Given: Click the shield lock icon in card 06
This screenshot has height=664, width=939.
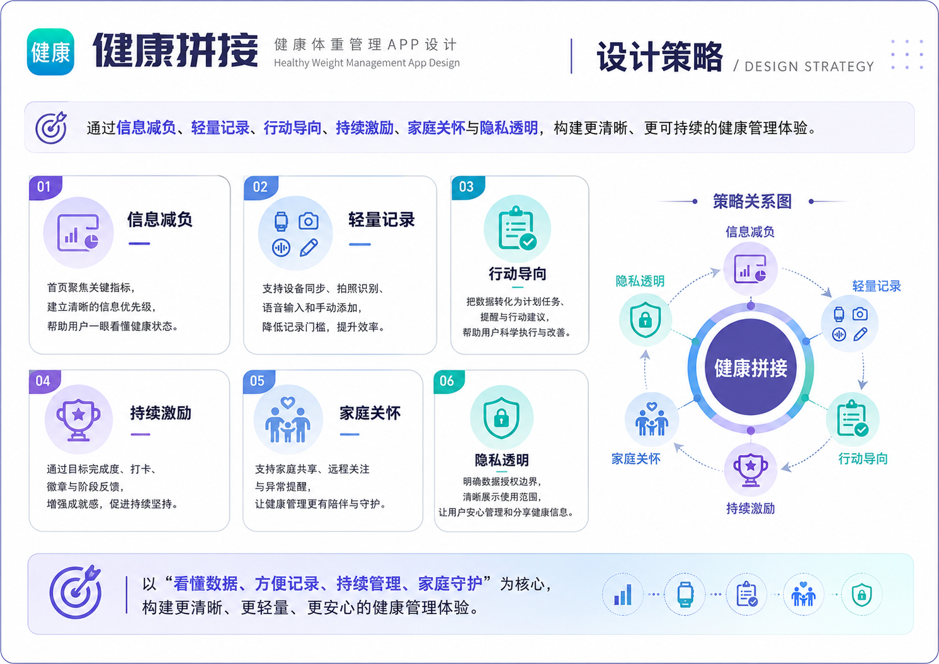Looking at the screenshot, I should (501, 417).
